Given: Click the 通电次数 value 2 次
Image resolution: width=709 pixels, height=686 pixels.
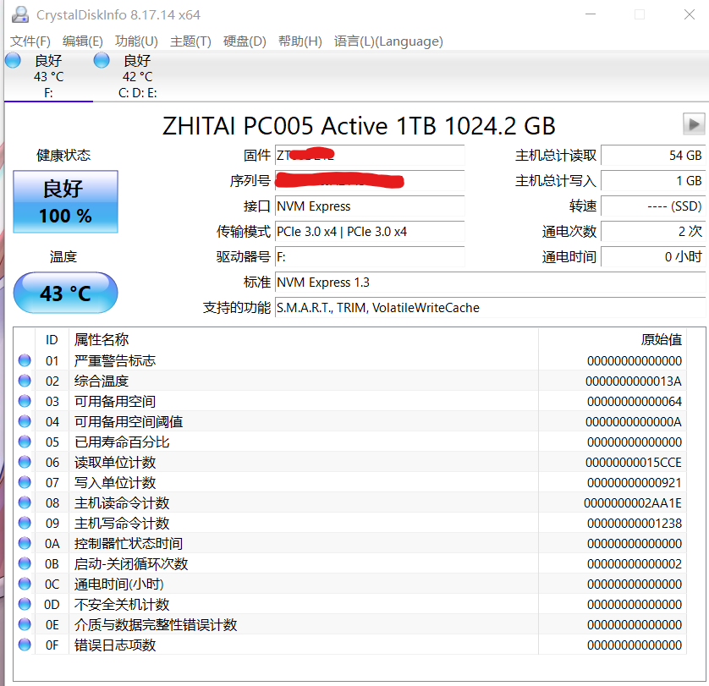Looking at the screenshot, I should [x=653, y=232].
